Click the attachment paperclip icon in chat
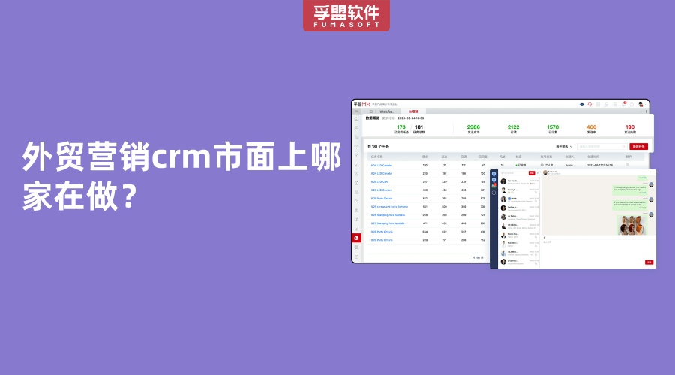Screen dimensions: 675x375 coord(544,237)
